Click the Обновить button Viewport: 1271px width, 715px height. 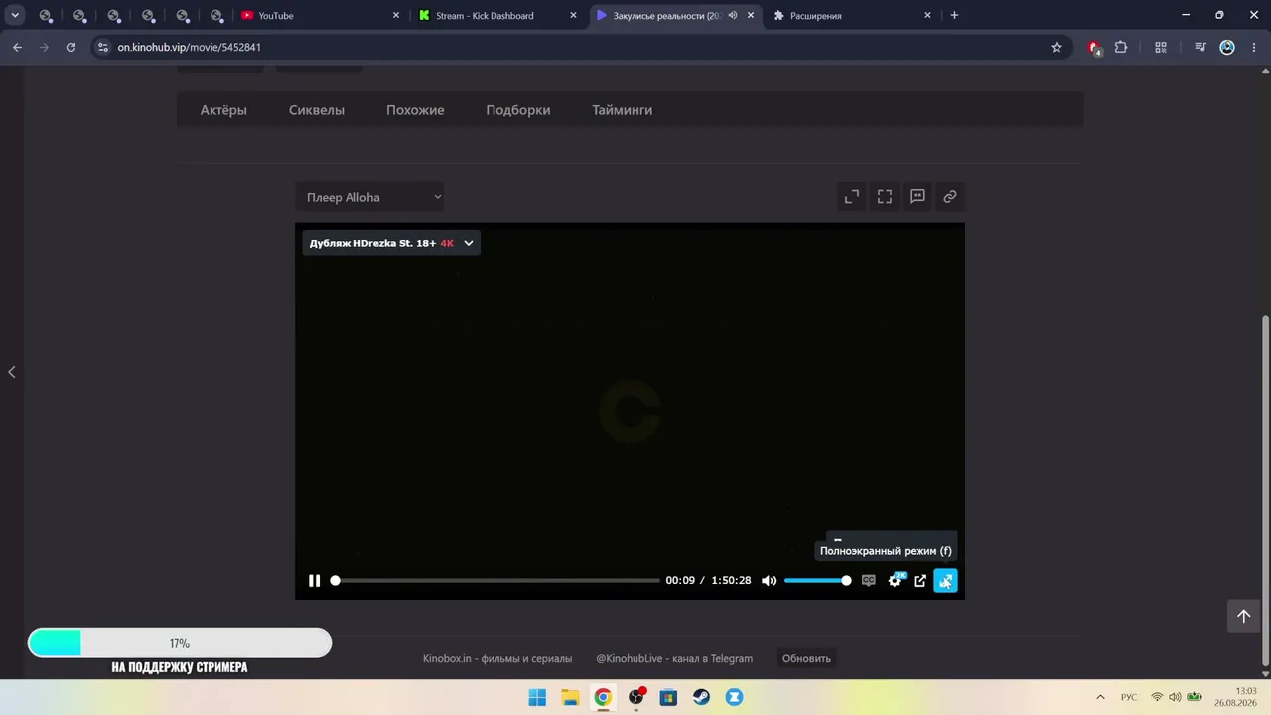[806, 658]
